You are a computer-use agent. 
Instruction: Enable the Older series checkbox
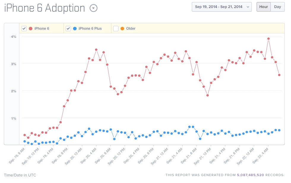(x=116, y=29)
